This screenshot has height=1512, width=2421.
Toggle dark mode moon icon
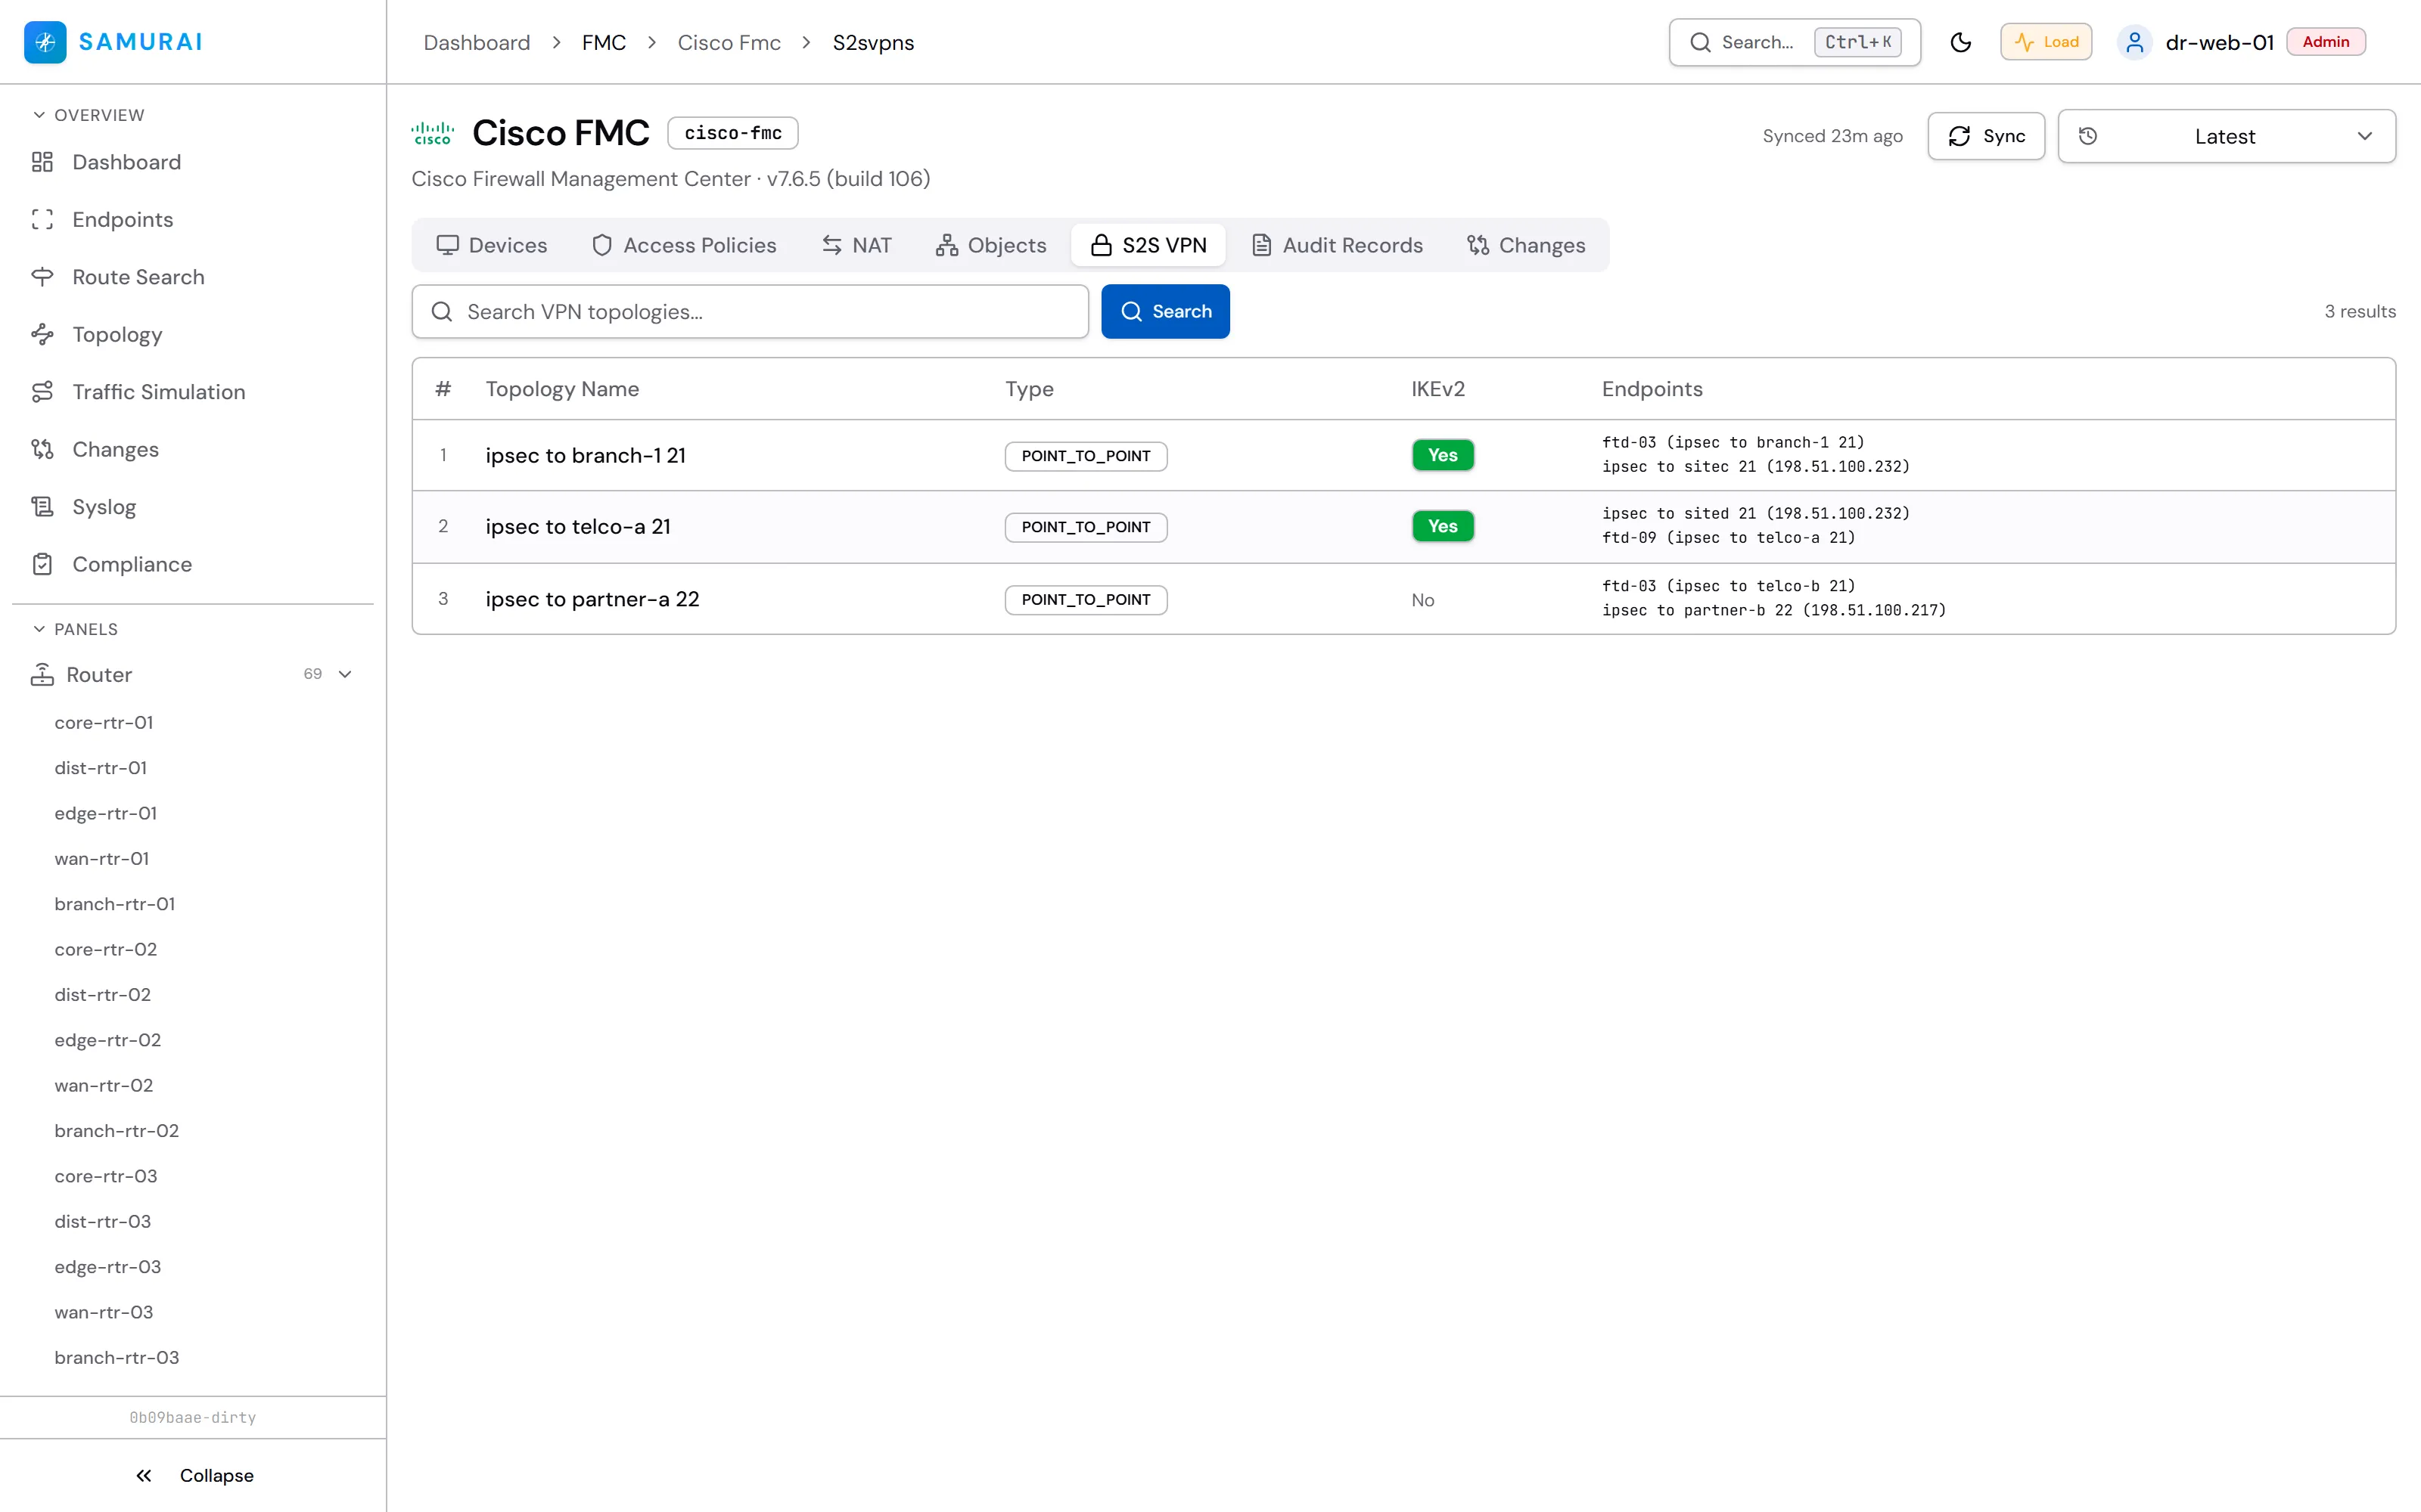tap(1961, 42)
